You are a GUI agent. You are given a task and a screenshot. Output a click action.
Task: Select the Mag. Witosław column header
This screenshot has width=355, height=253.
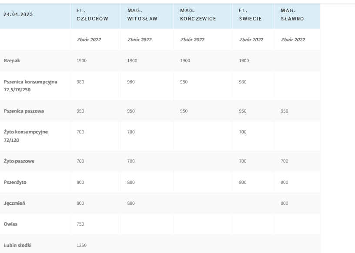[142, 14]
